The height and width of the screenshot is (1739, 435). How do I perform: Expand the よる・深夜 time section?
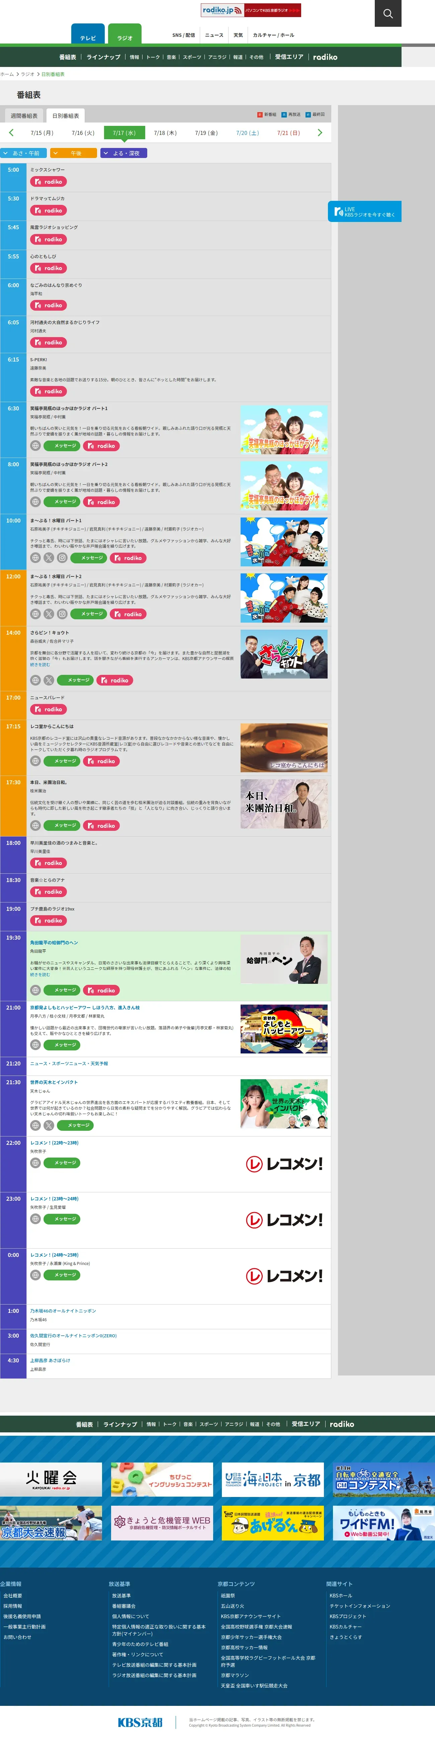[x=124, y=153]
